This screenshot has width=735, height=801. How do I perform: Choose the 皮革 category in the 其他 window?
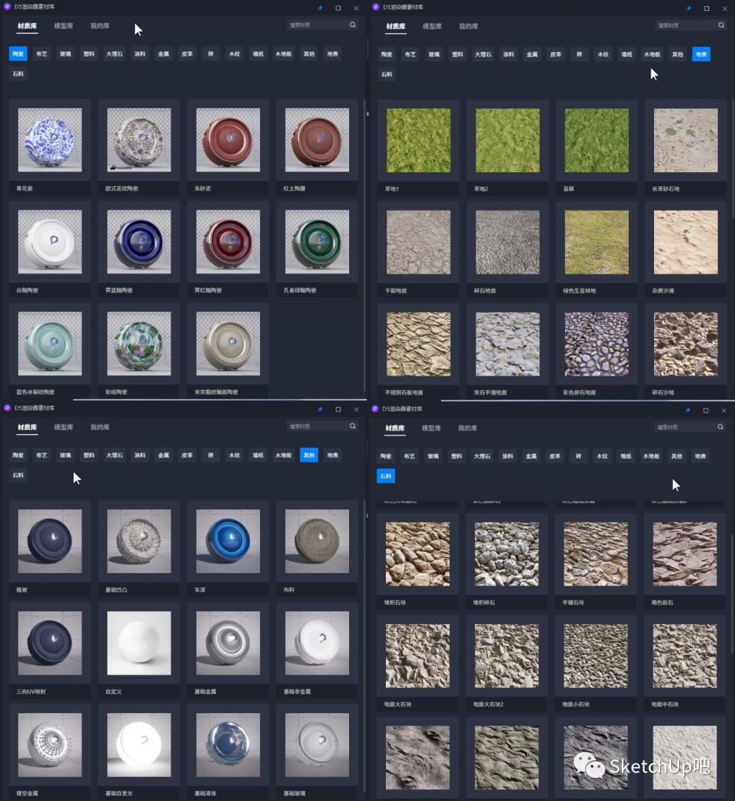tap(187, 455)
